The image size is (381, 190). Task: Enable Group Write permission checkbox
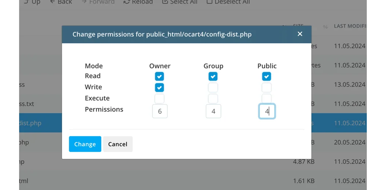tap(213, 87)
